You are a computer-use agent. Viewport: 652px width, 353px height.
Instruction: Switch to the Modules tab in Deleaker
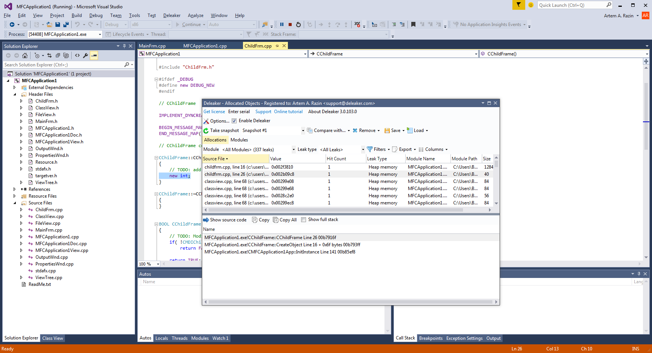tap(239, 140)
